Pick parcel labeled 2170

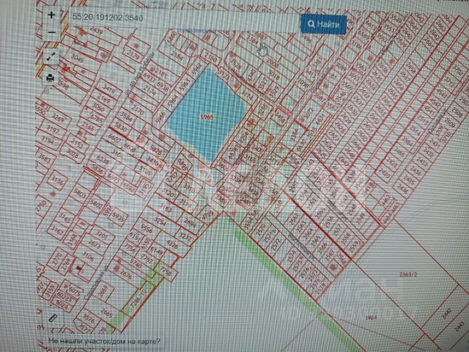(138, 109)
